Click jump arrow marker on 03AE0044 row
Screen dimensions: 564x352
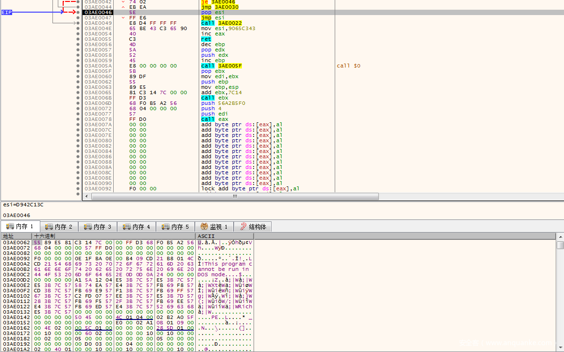point(123,7)
